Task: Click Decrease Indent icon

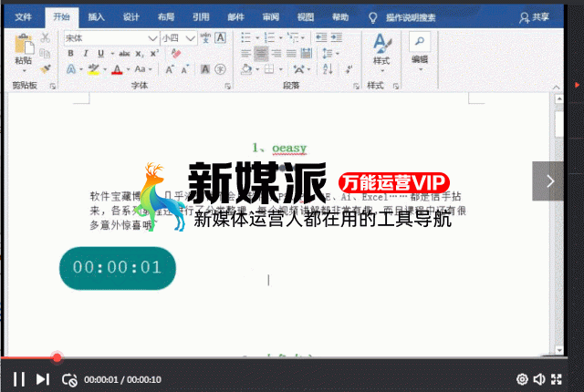Action: pyautogui.click(x=321, y=37)
